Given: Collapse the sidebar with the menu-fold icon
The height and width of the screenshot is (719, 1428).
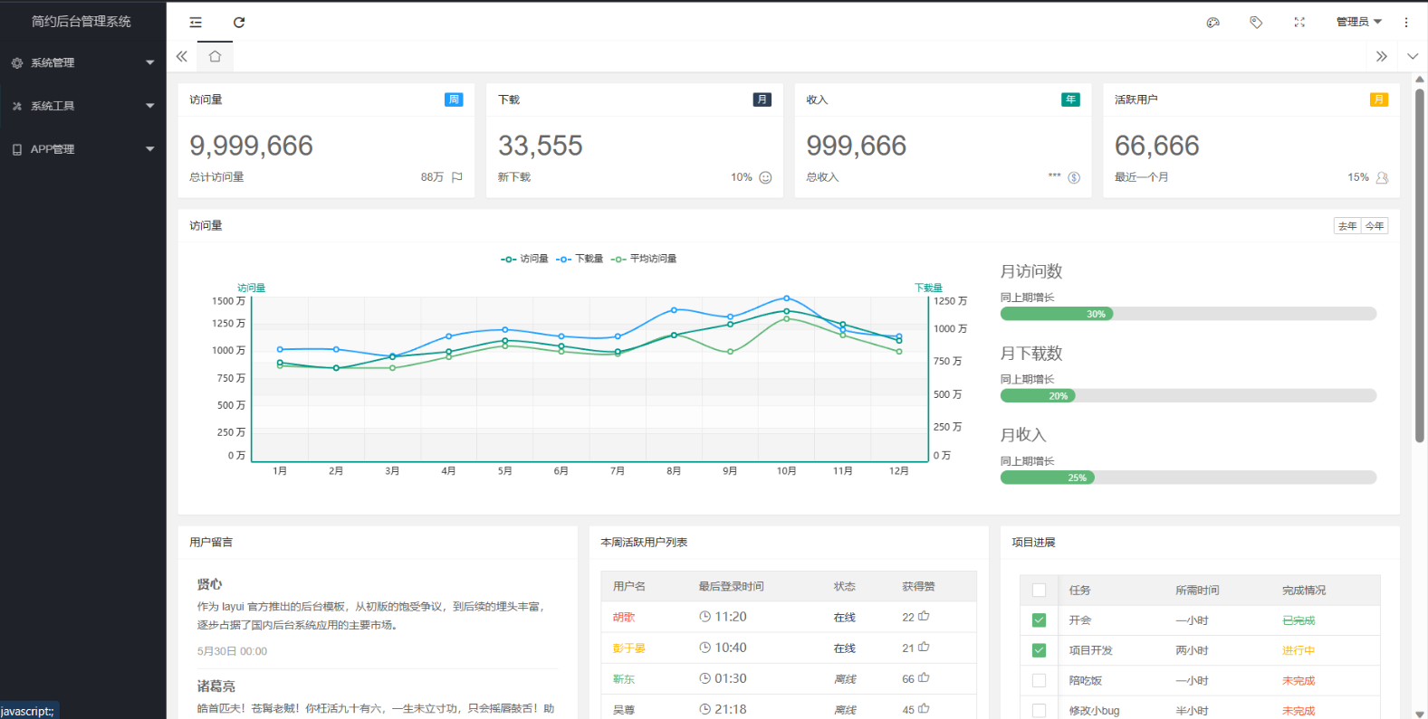Looking at the screenshot, I should click(196, 23).
